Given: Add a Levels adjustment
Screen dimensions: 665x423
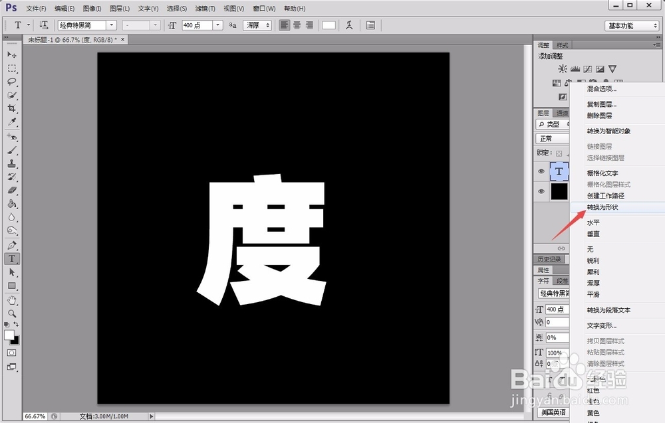Looking at the screenshot, I should pyautogui.click(x=575, y=68).
